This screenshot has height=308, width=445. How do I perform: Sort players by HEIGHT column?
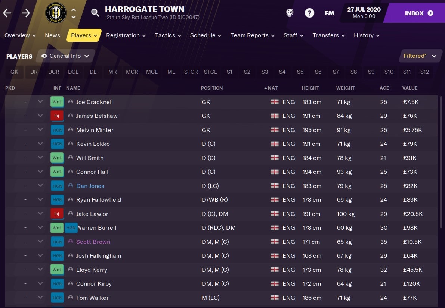(310, 88)
